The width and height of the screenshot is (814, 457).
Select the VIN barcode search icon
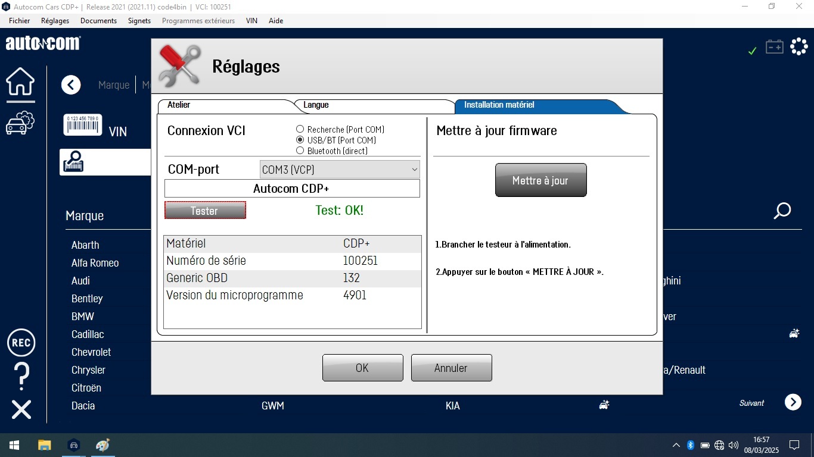[x=74, y=162]
